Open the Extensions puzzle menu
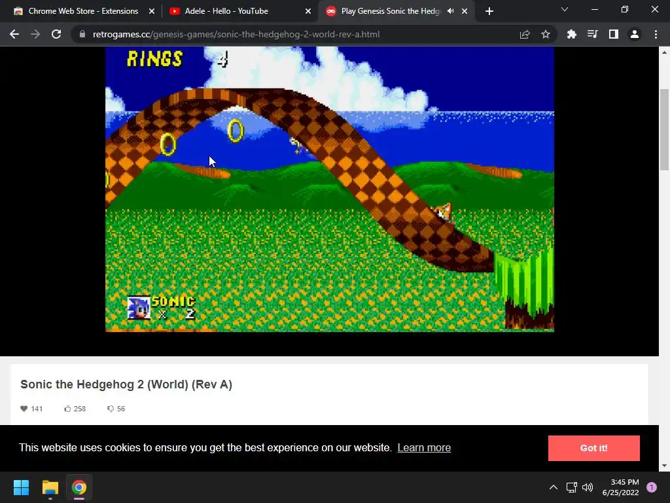Image resolution: width=670 pixels, height=503 pixels. click(572, 34)
